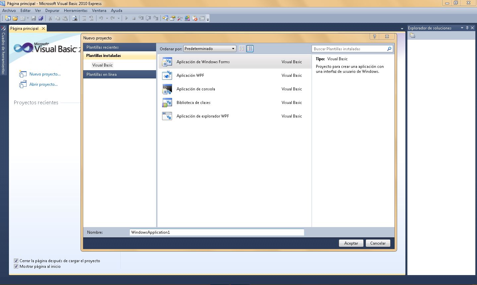Click Copy icon in toolbar
The image size is (477, 285).
point(57,19)
